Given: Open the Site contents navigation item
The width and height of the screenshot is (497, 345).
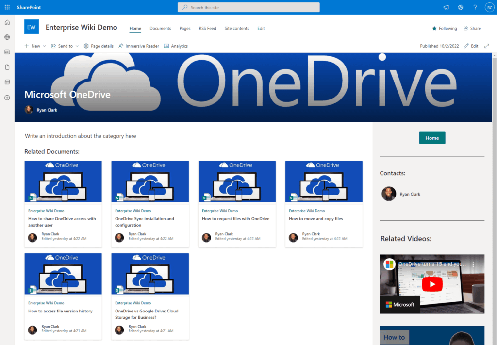Looking at the screenshot, I should click(237, 28).
